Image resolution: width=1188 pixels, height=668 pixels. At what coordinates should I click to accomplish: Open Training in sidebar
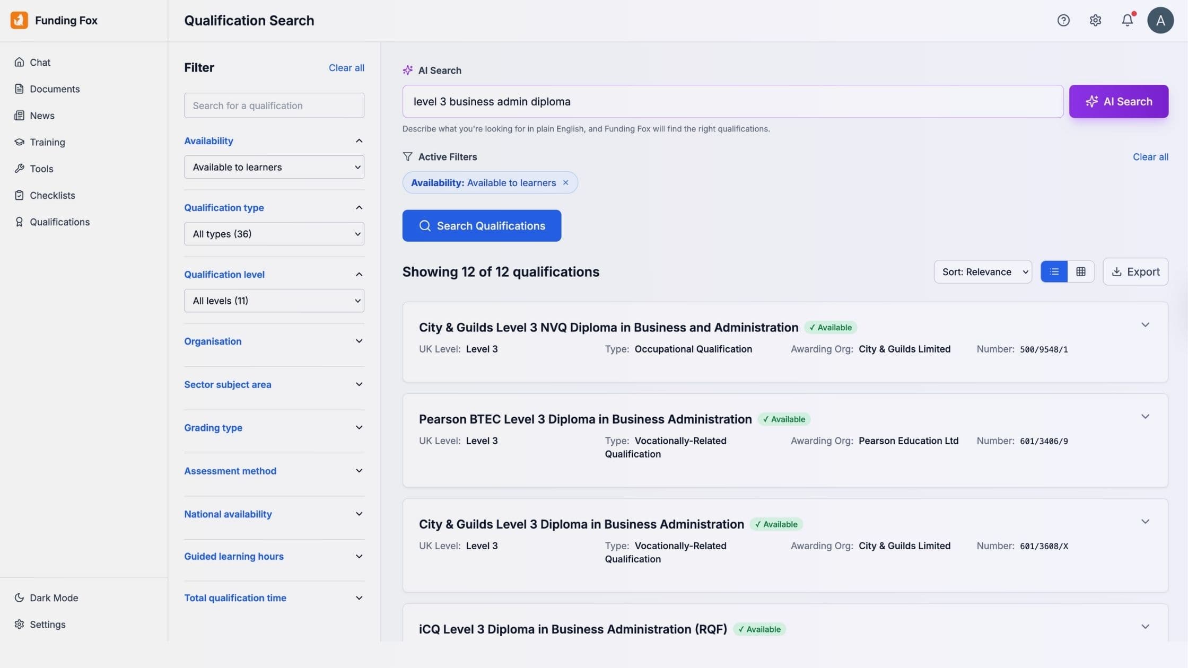click(x=40, y=142)
